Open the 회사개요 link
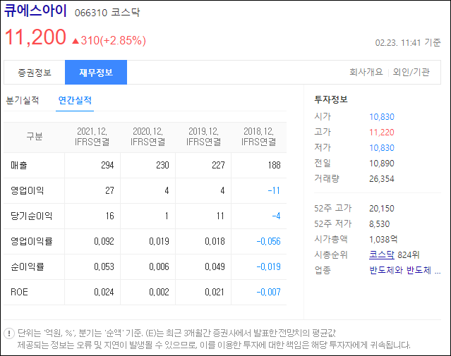 [x=366, y=72]
